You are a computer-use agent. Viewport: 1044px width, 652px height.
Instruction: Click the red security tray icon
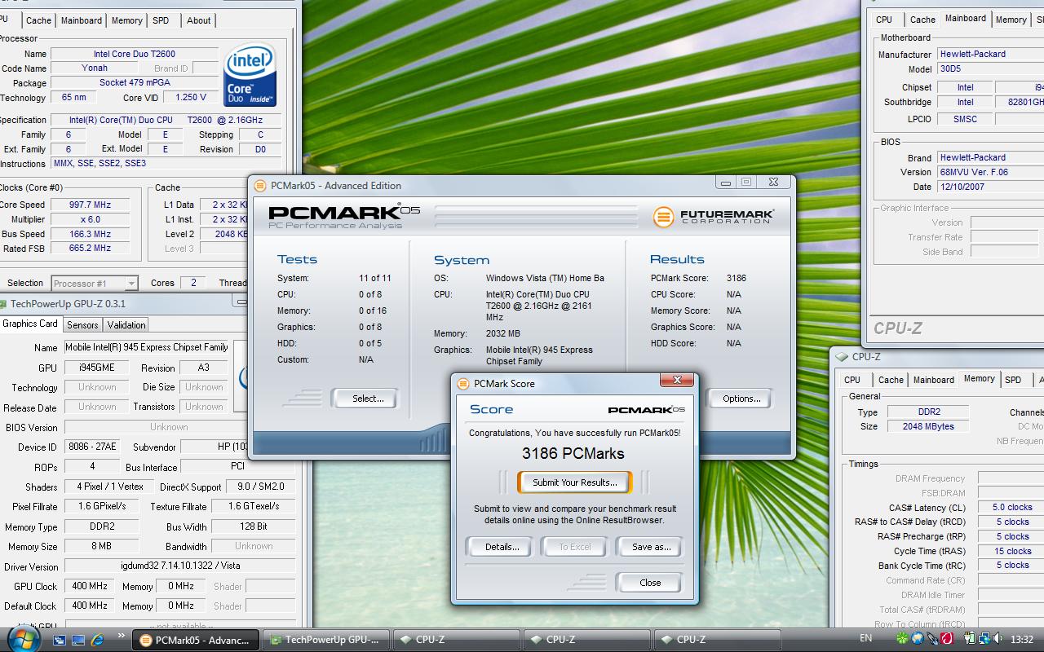point(947,639)
